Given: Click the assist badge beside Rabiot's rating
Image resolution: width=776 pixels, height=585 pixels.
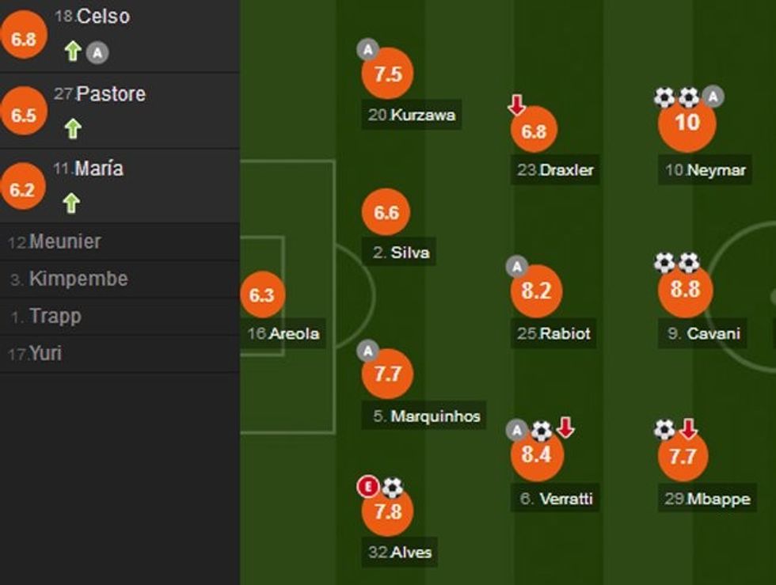Looking at the screenshot, I should pyautogui.click(x=517, y=267).
